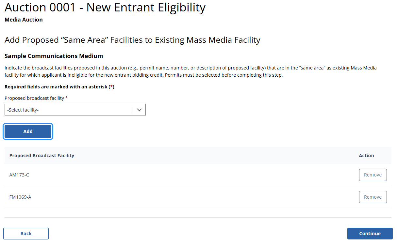Click the Auction 0001 page title
The width and height of the screenshot is (397, 244).
(105, 8)
